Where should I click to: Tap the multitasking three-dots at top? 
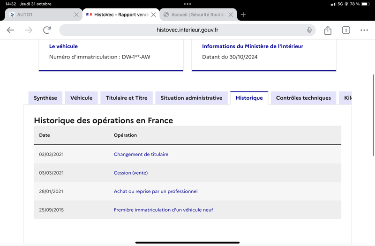point(187,4)
